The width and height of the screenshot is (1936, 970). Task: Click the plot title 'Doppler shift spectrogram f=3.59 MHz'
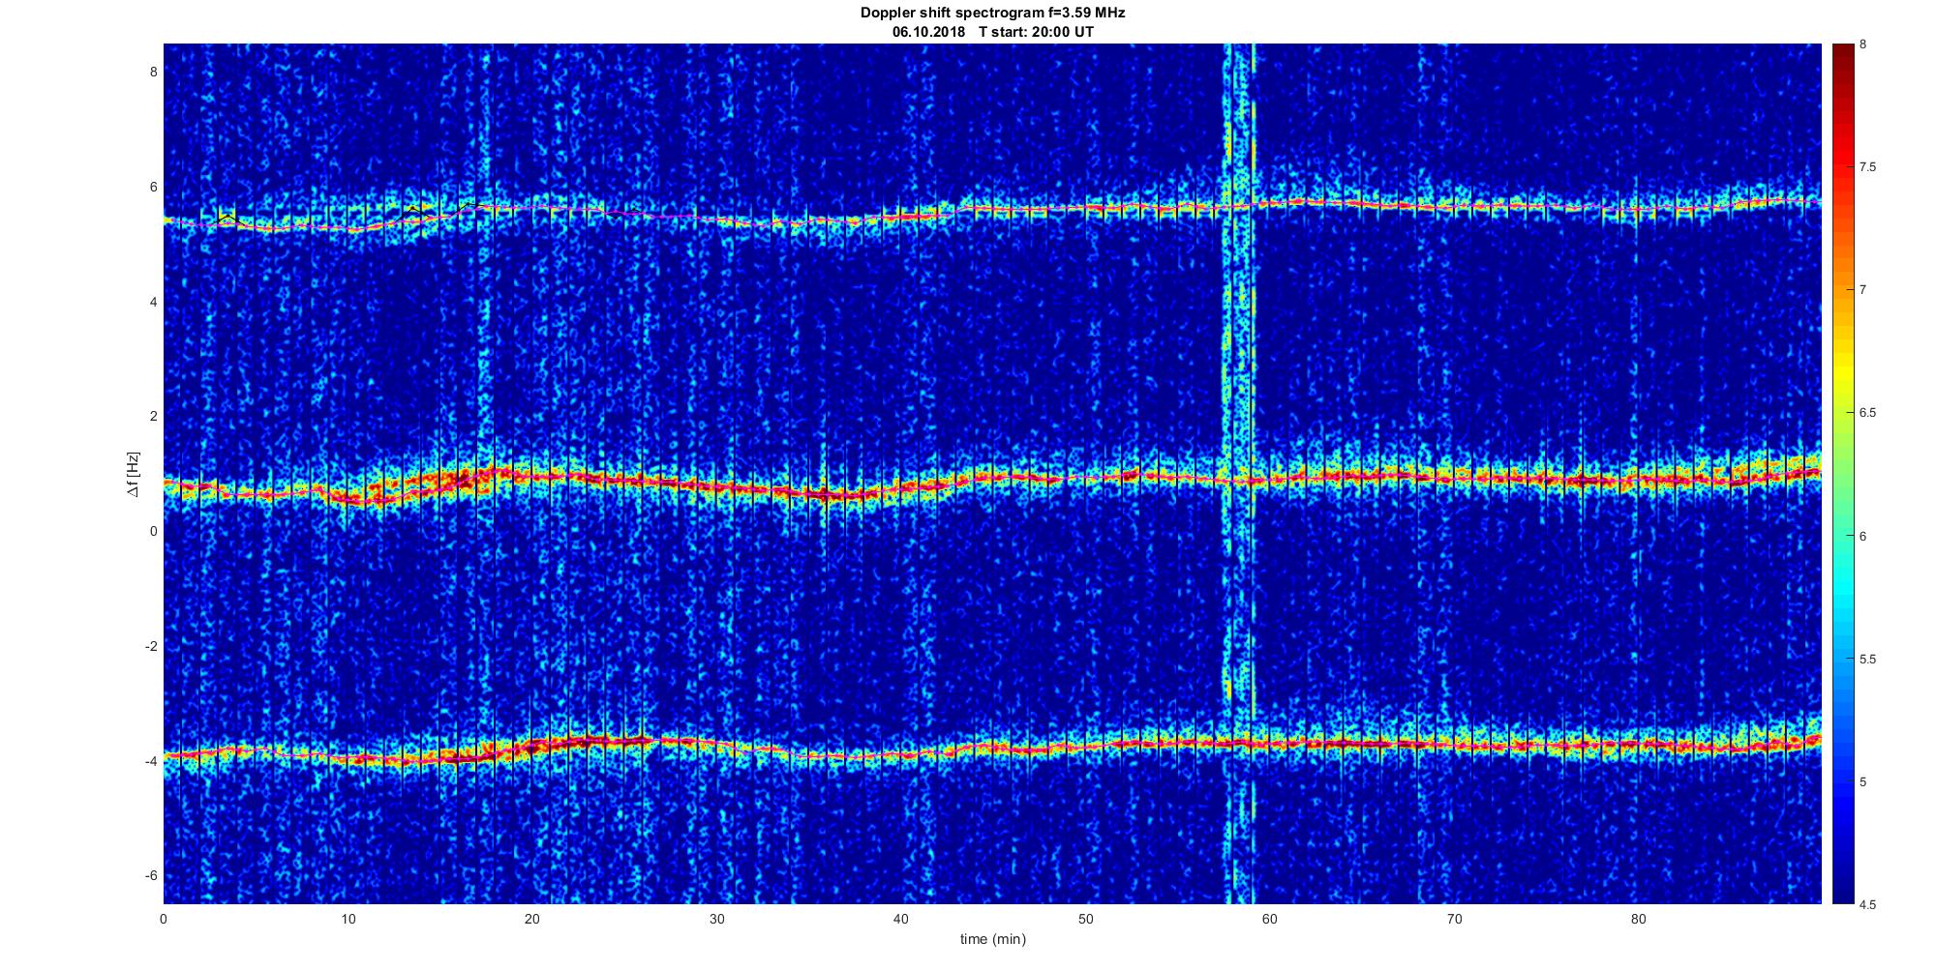point(992,14)
